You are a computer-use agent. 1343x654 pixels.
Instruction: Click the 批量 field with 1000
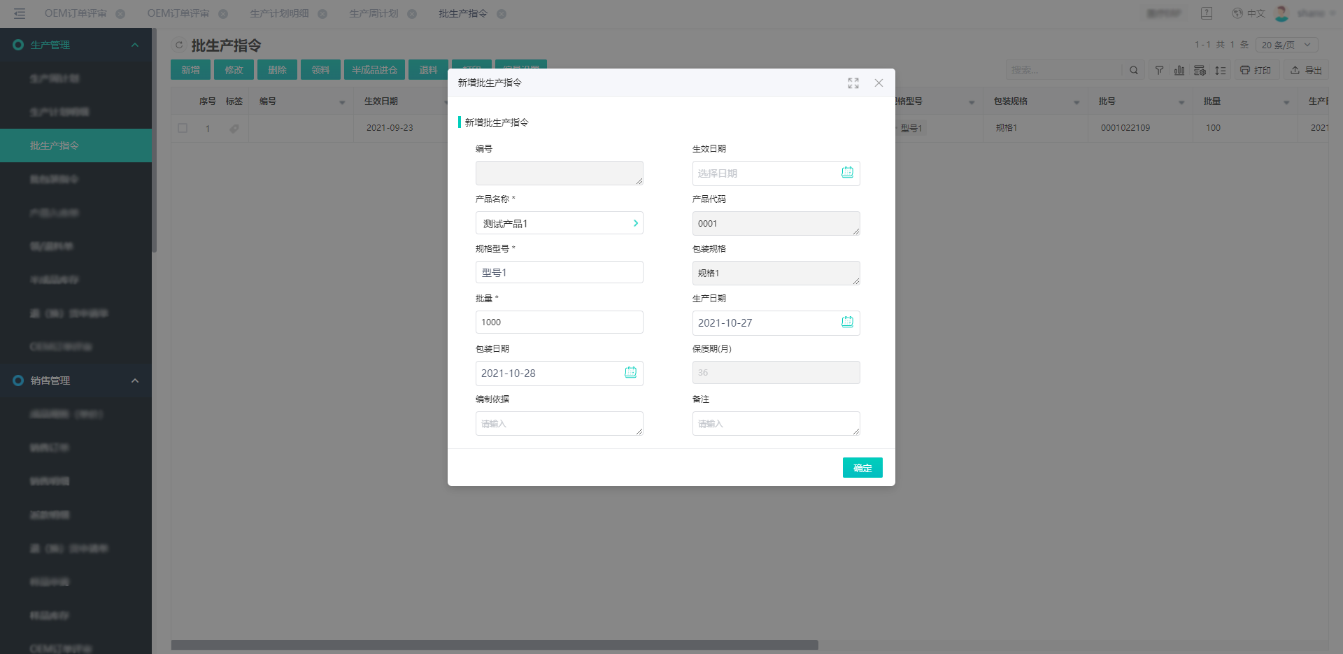pyautogui.click(x=559, y=322)
